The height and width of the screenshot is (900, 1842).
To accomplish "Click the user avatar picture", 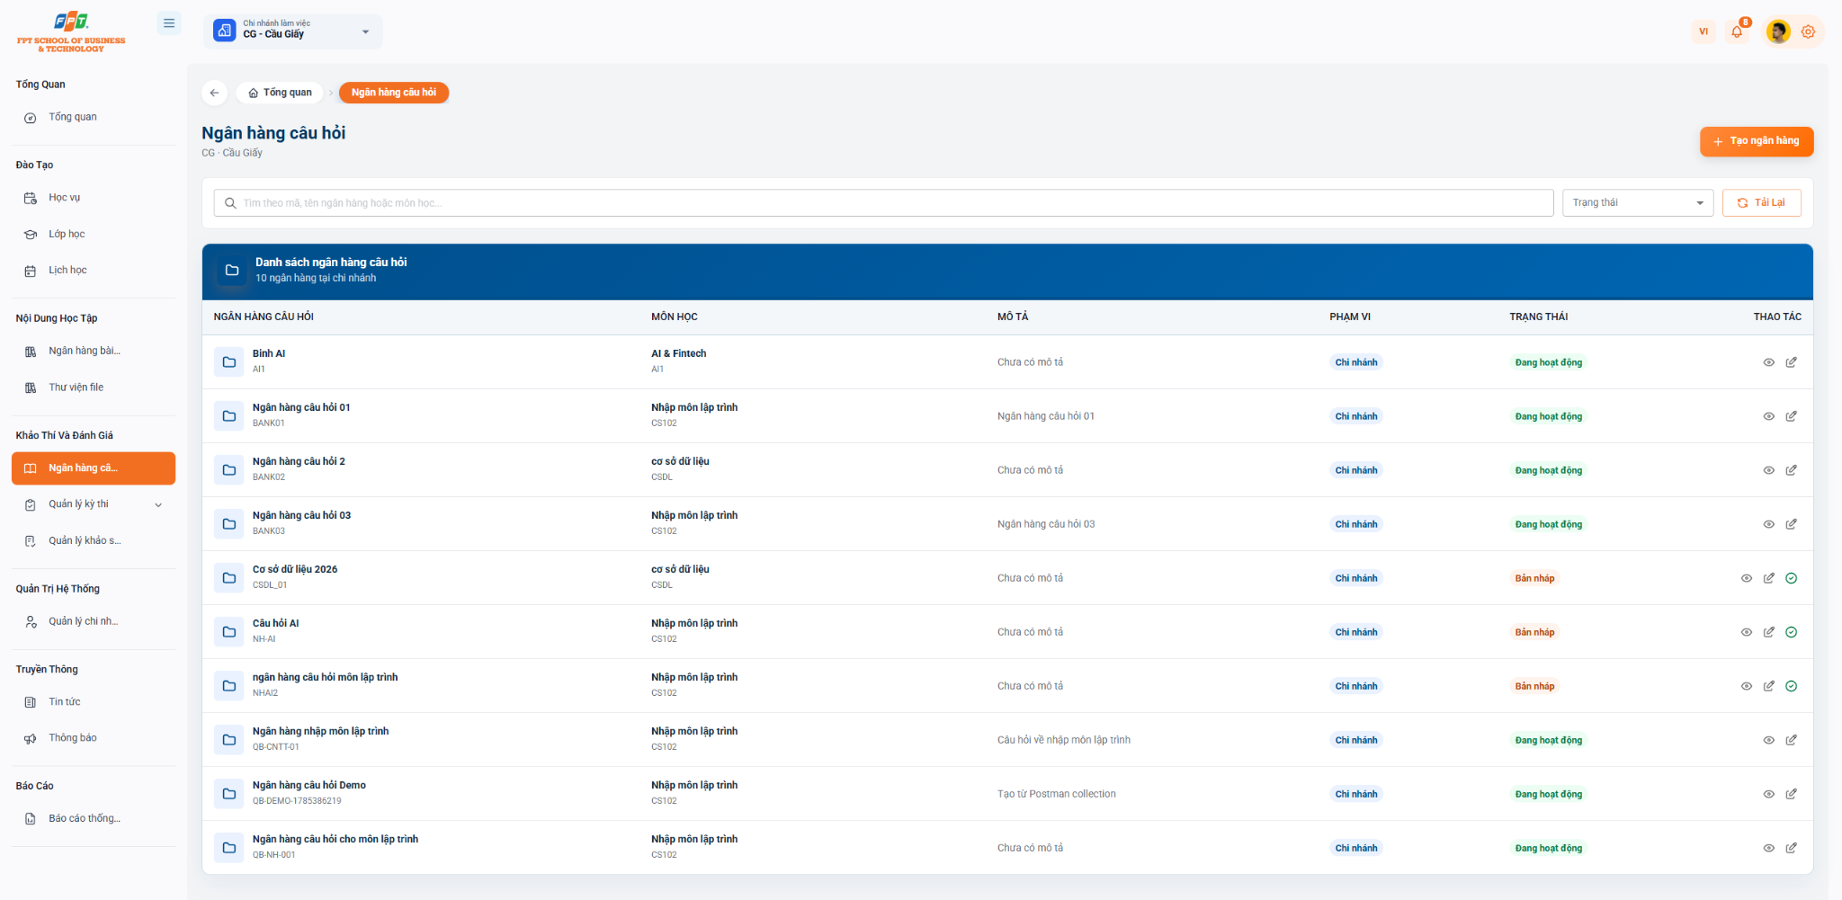I will click(x=1777, y=32).
